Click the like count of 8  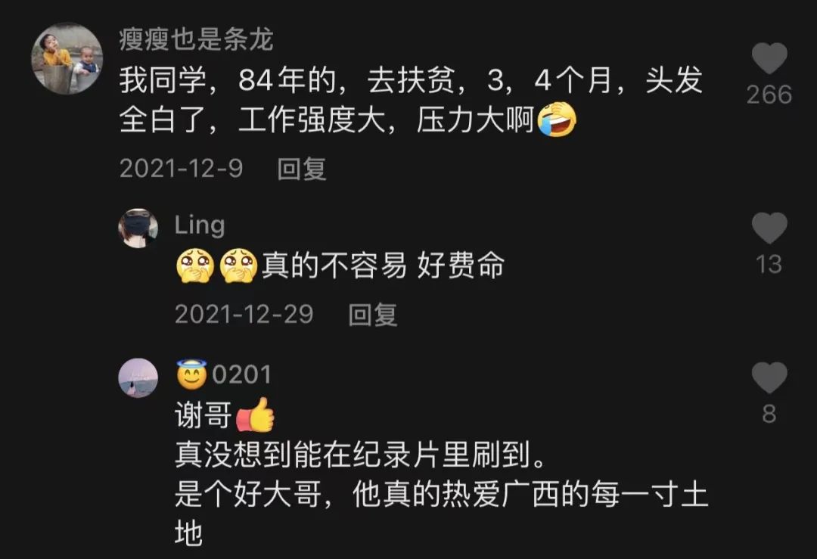pyautogui.click(x=769, y=415)
